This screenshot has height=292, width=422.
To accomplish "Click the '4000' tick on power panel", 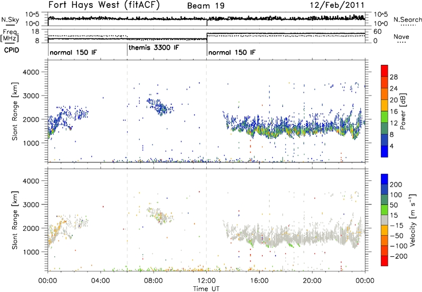I will pos(31,72).
